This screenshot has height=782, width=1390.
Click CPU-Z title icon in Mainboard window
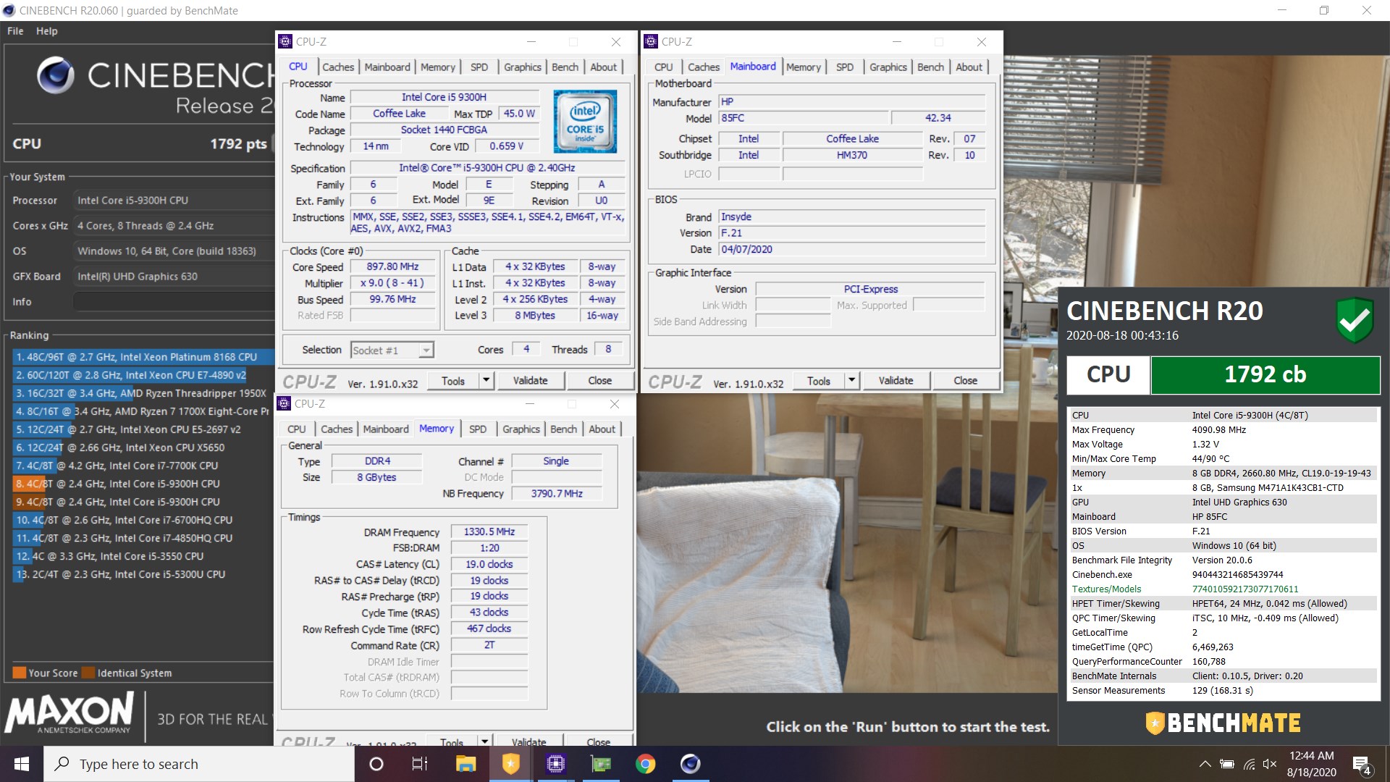click(x=651, y=41)
